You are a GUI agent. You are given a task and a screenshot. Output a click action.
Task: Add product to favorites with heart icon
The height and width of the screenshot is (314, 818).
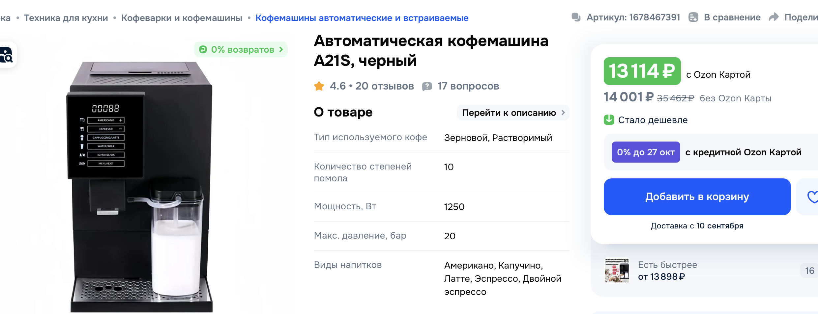(x=811, y=197)
